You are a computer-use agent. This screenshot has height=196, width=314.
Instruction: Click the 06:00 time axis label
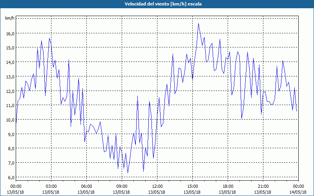86,187
